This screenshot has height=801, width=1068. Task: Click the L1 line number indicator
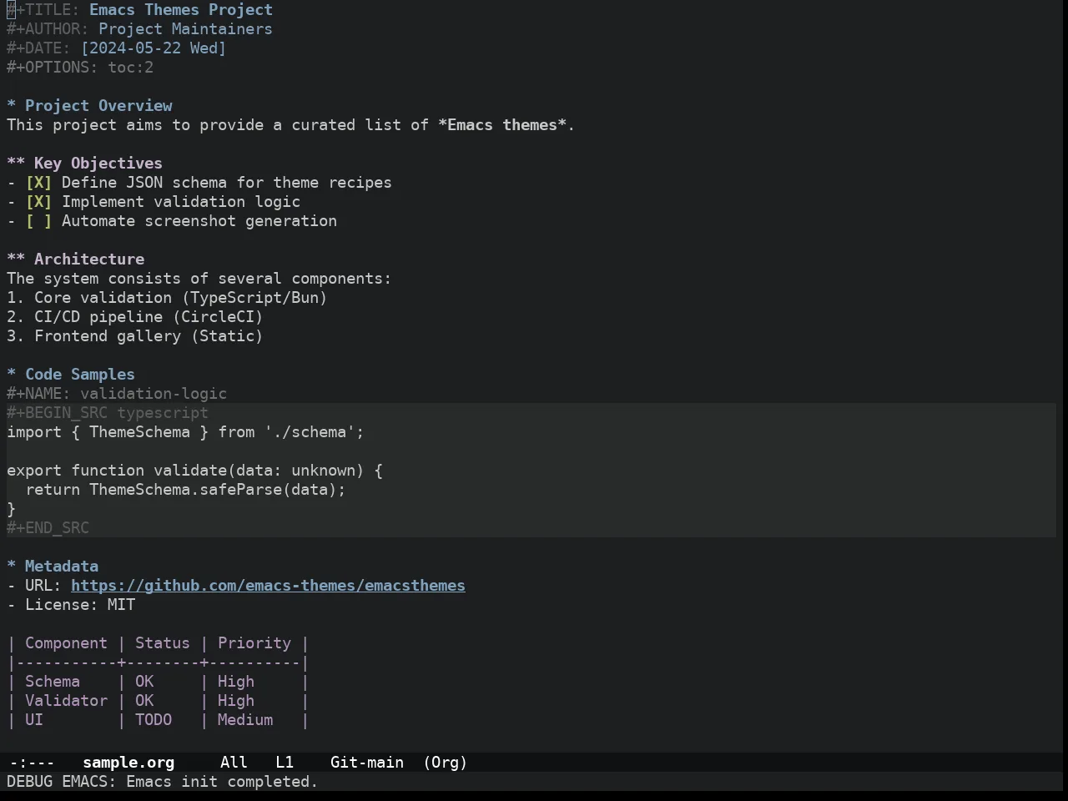tap(285, 763)
